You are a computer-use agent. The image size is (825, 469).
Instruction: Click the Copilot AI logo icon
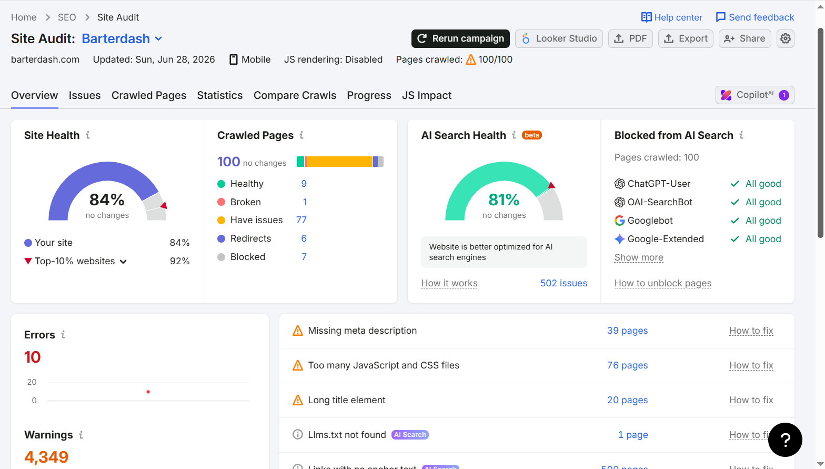coord(726,95)
